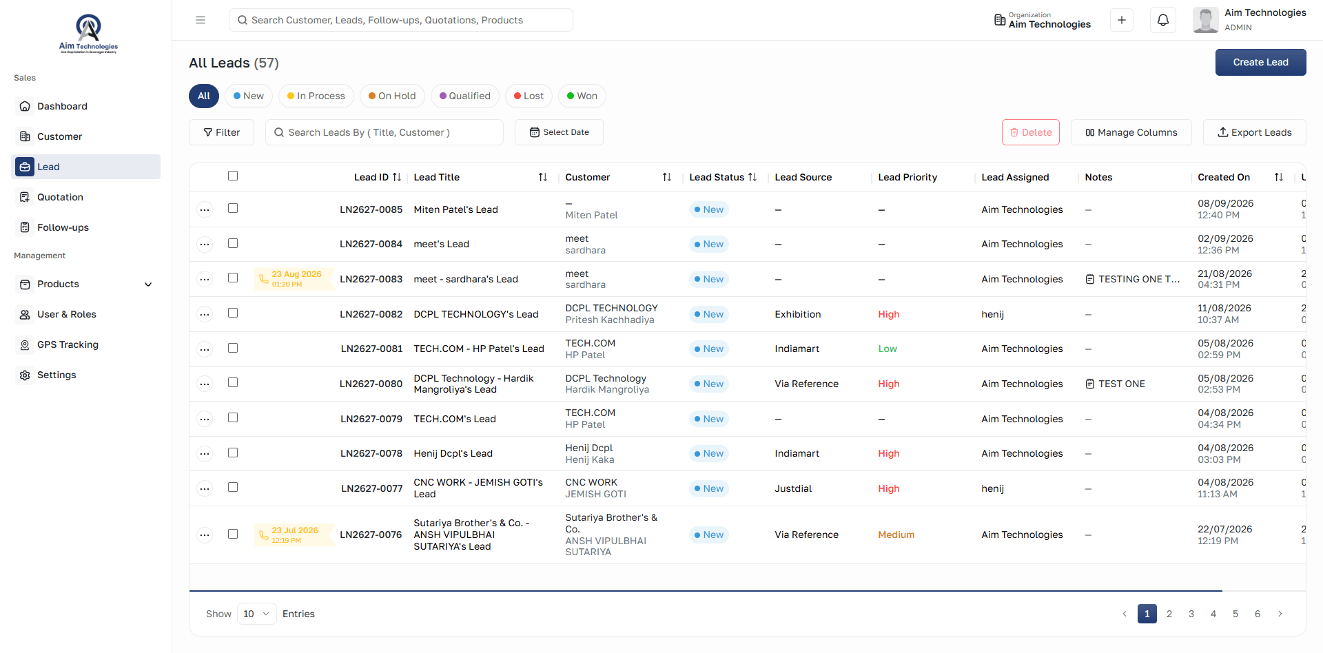Select checkbox for lead LN2627-0082
The image size is (1323, 653).
233,313
